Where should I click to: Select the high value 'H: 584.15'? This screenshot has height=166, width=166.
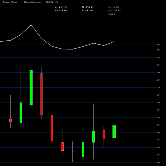(88, 7)
